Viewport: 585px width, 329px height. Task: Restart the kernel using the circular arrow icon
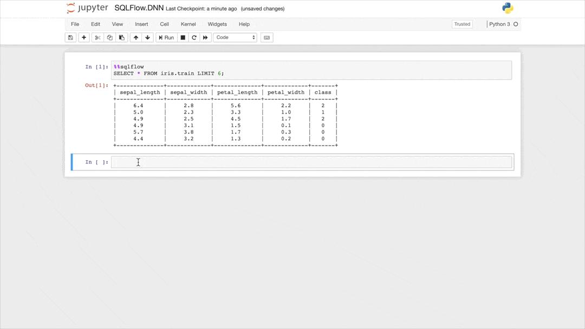pos(194,37)
